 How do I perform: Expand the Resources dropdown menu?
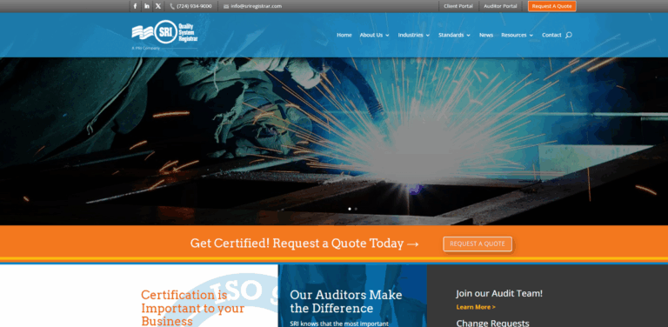[x=517, y=35]
